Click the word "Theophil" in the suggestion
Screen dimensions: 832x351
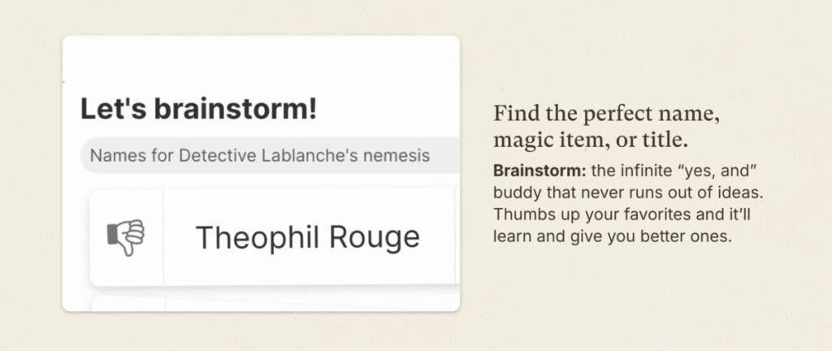257,237
